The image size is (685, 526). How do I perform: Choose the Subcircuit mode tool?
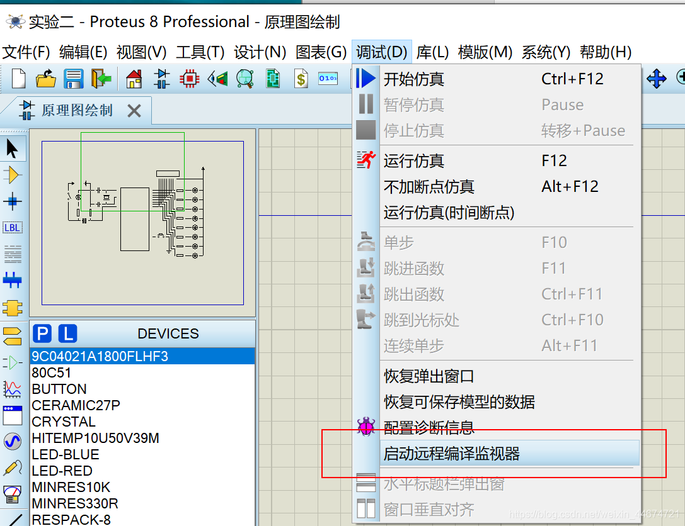(x=13, y=308)
